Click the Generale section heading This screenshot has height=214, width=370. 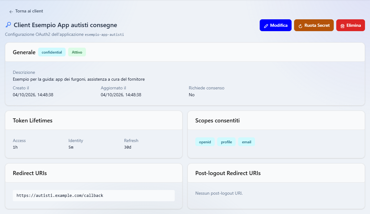tap(24, 52)
